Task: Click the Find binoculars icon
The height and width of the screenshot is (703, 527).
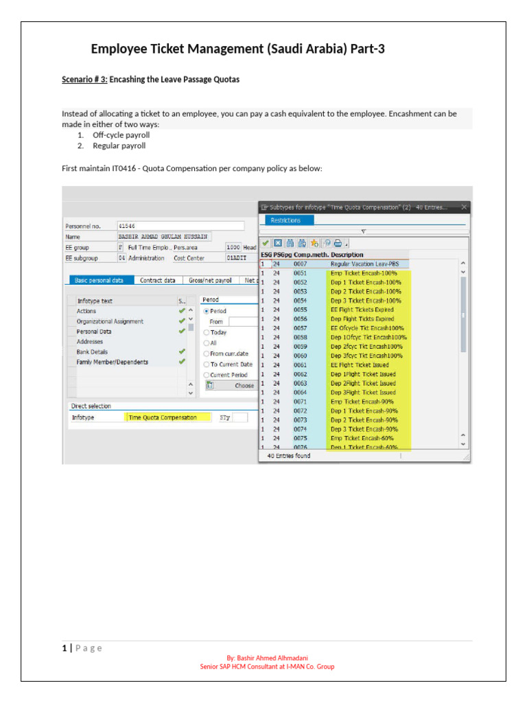Action: click(x=290, y=243)
